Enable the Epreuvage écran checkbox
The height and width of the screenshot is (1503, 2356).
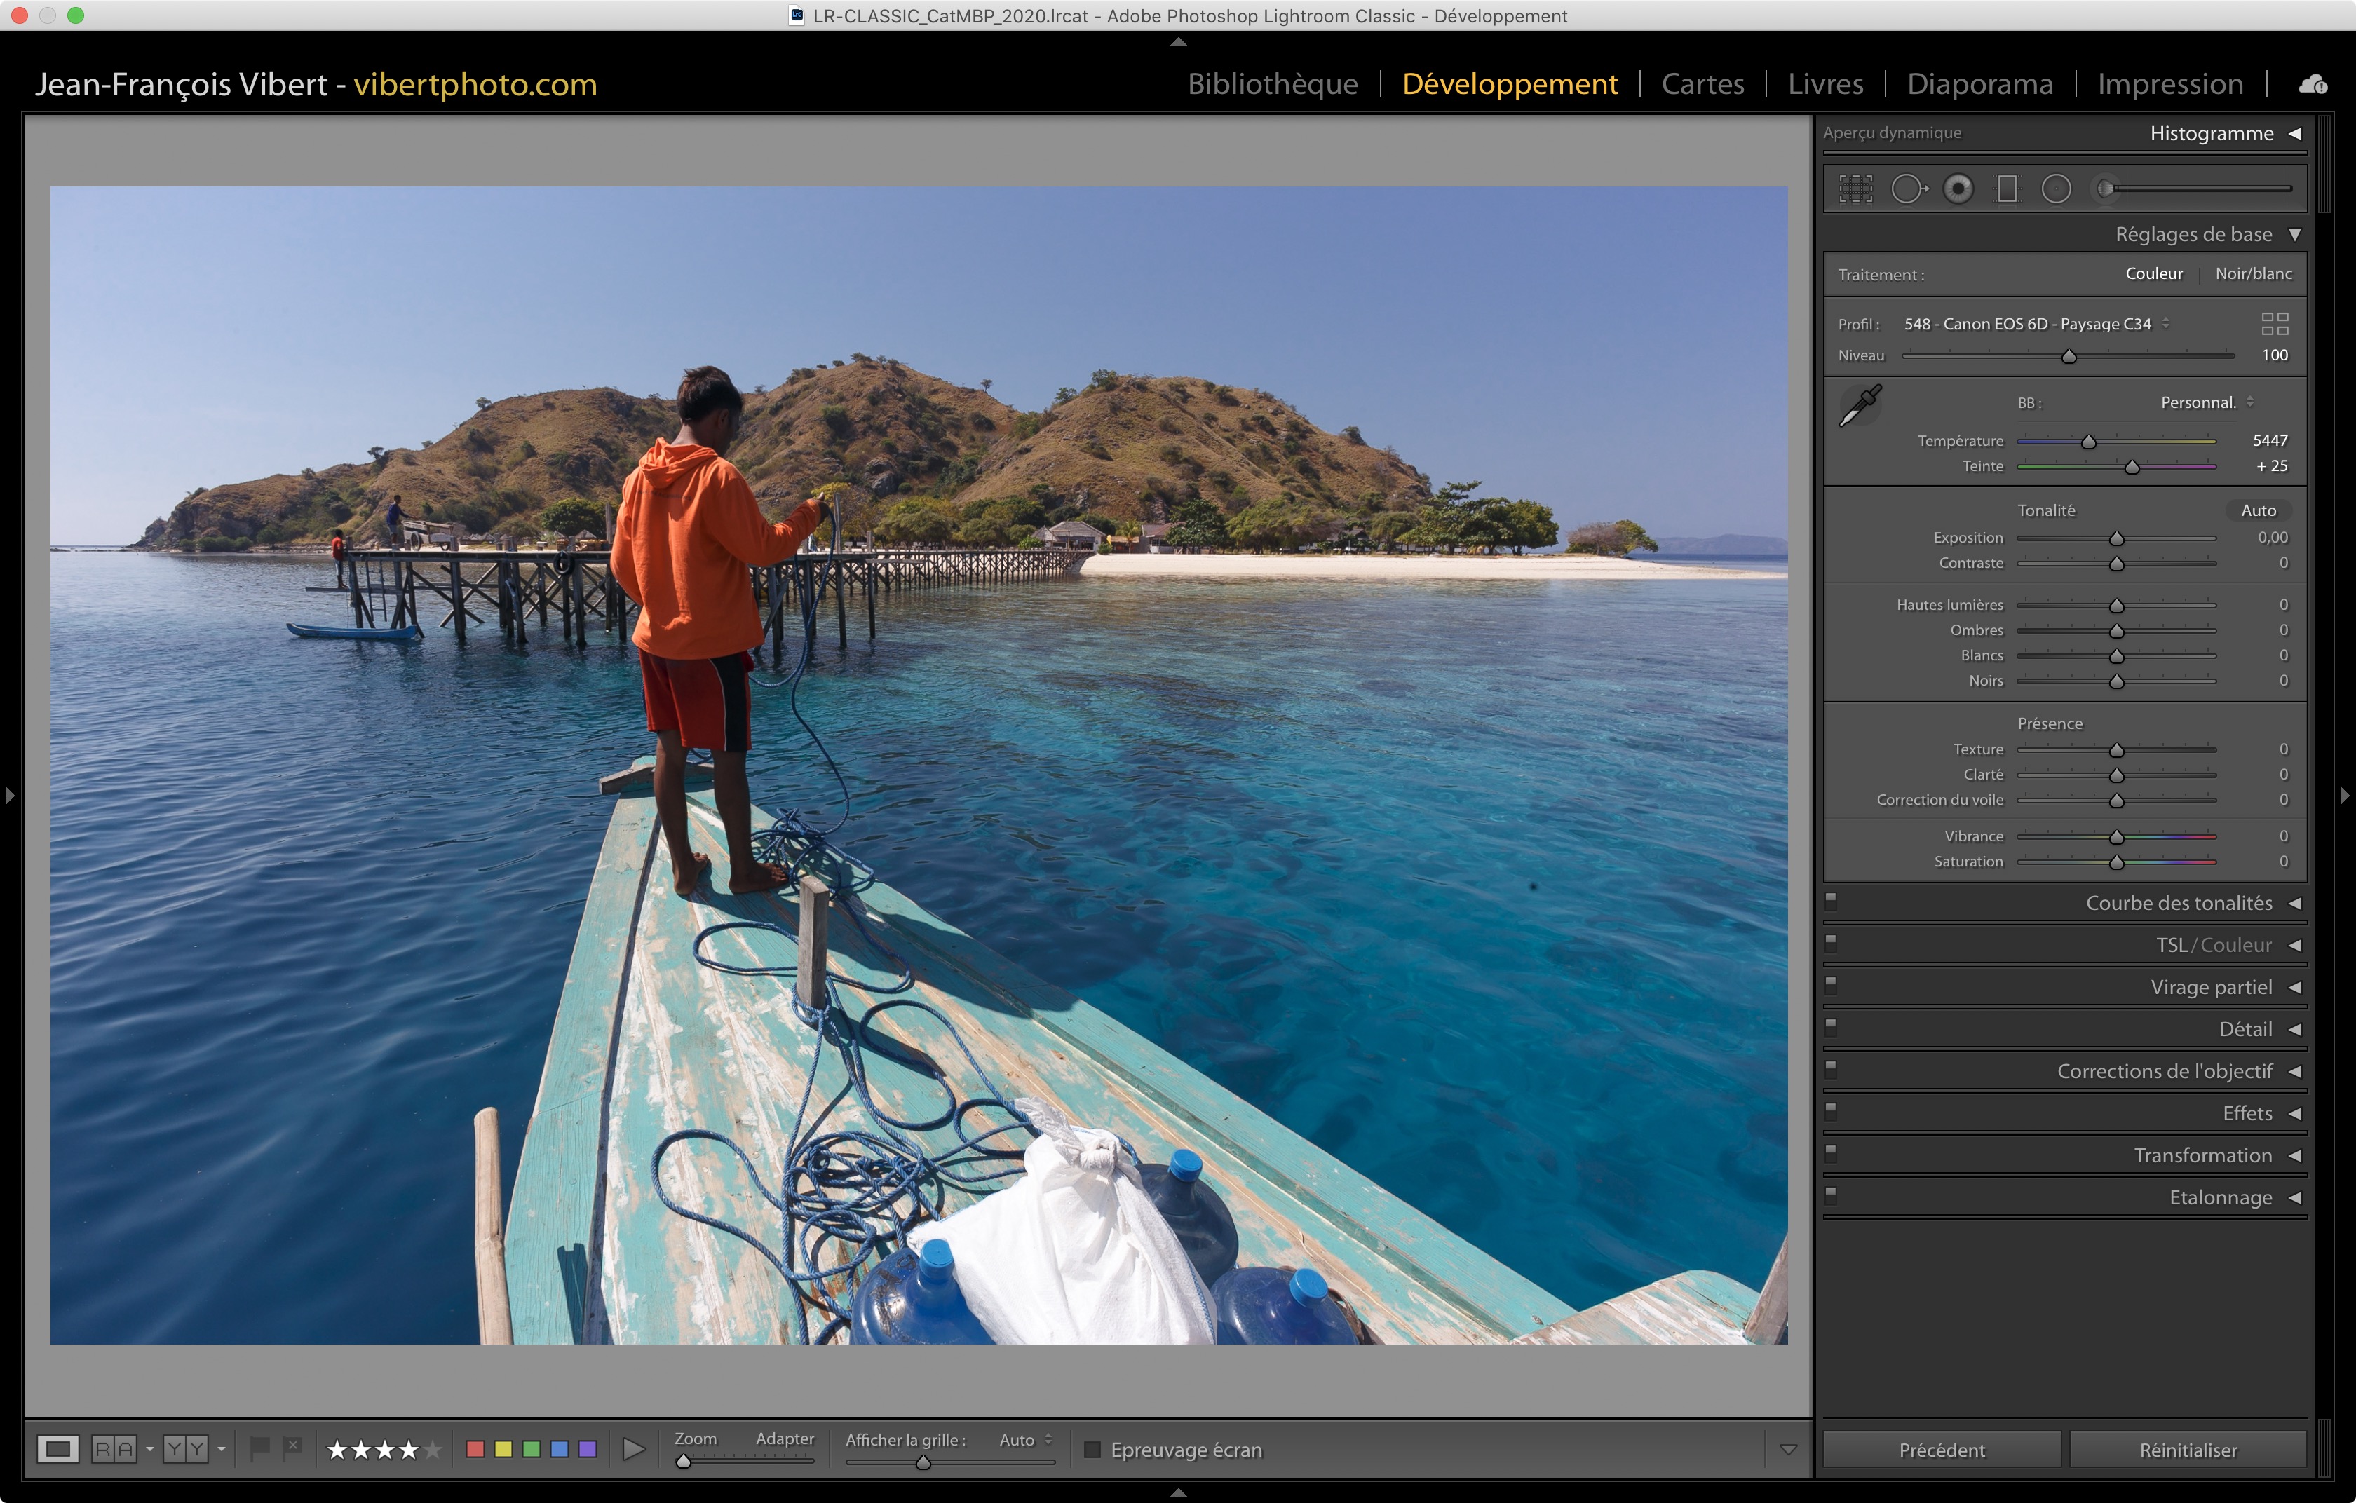coord(1093,1449)
